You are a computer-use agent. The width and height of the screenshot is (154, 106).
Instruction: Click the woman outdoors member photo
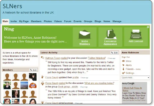point(7,85)
